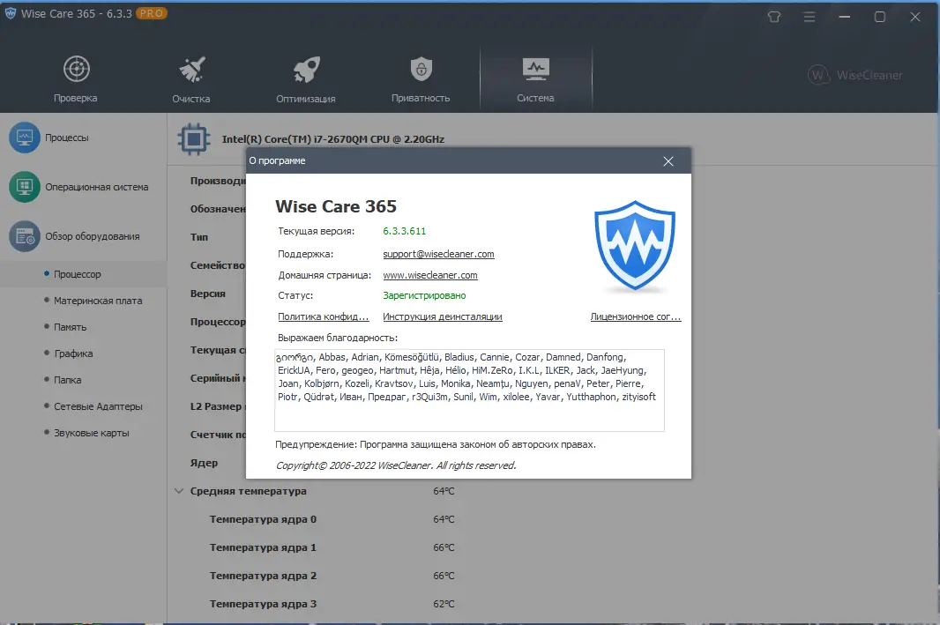Image resolution: width=940 pixels, height=625 pixels.
Task: Close the О программе dialog
Action: pos(668,160)
